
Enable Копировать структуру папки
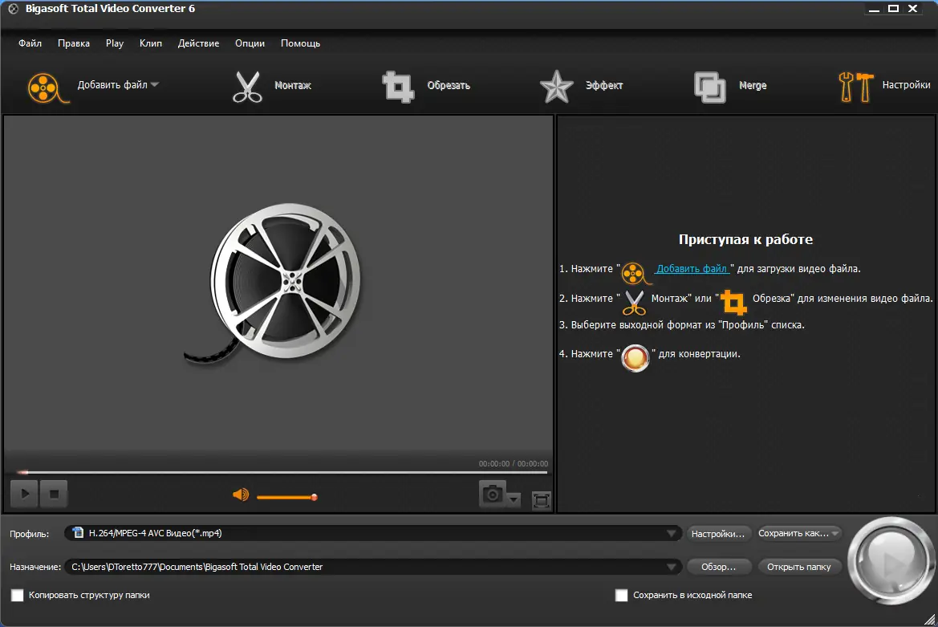[18, 595]
